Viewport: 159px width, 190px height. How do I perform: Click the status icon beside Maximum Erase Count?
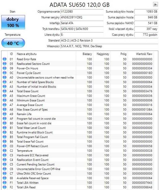click(5, 96)
